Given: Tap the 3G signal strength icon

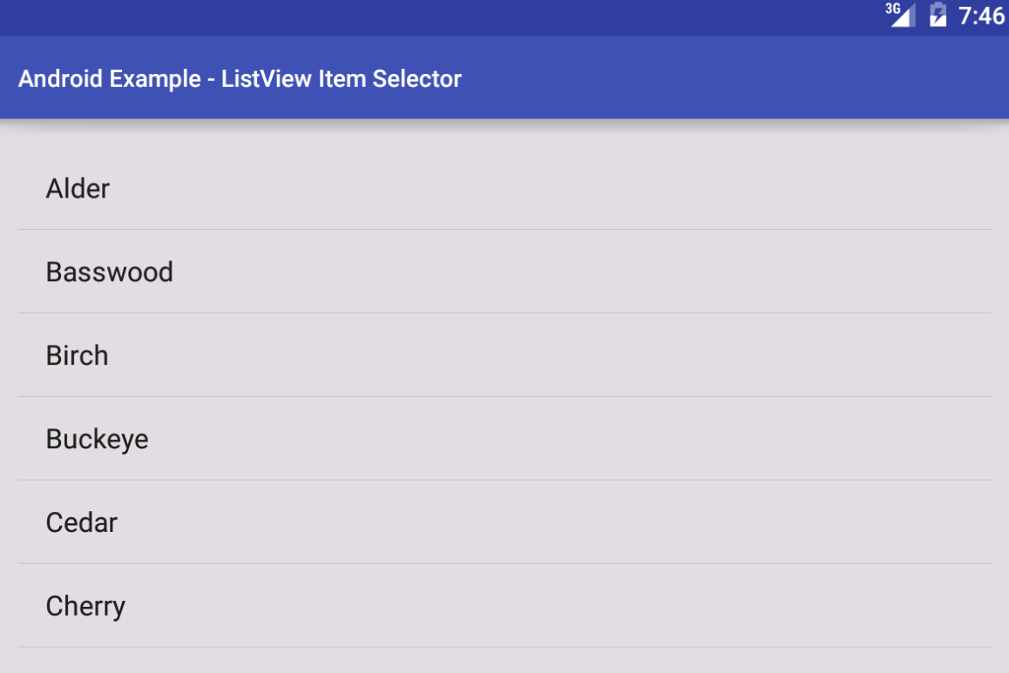Looking at the screenshot, I should (900, 15).
